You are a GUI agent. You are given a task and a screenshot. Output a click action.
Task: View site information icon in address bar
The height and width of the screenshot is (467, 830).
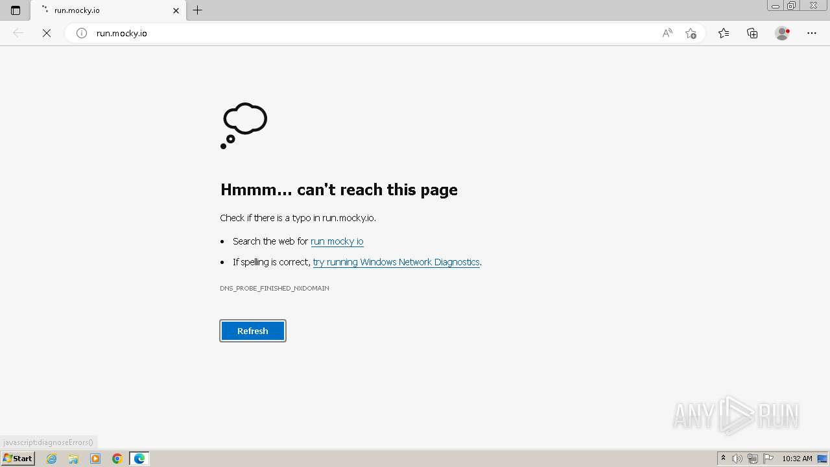(82, 33)
